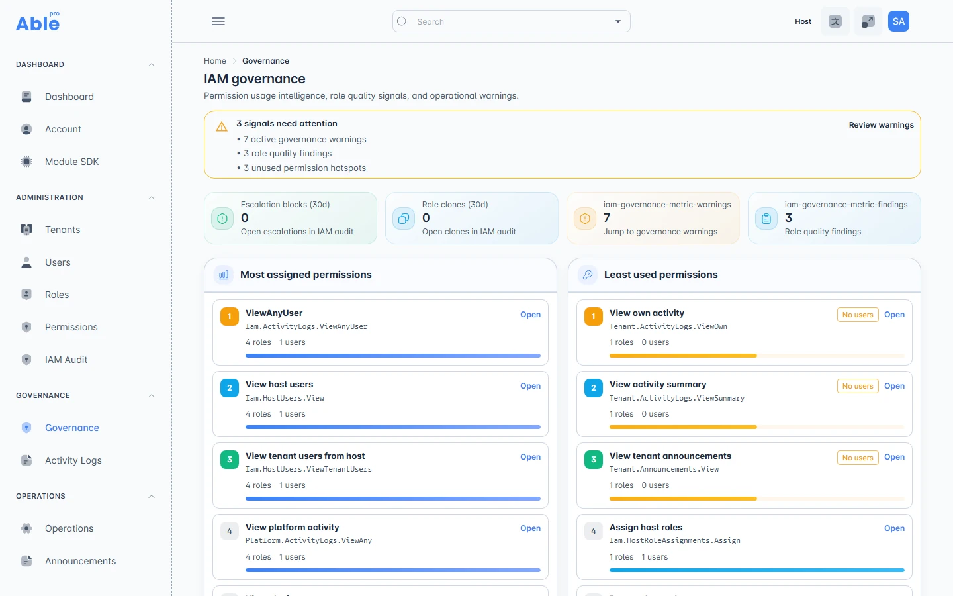Screen dimensions: 953x596
Task: Click the Permissions shield icon
Action: coord(26,327)
